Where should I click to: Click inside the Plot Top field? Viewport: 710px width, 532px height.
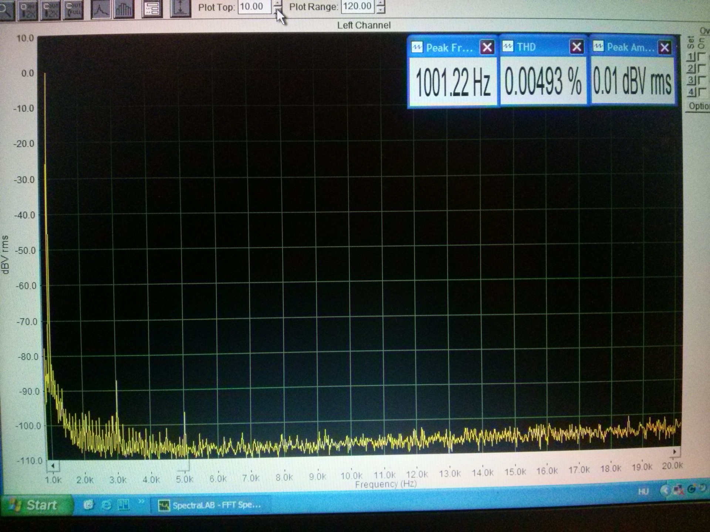point(253,7)
